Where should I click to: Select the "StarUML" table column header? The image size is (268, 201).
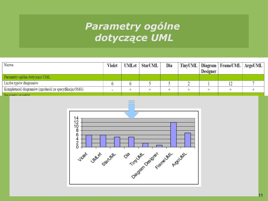[150, 66]
